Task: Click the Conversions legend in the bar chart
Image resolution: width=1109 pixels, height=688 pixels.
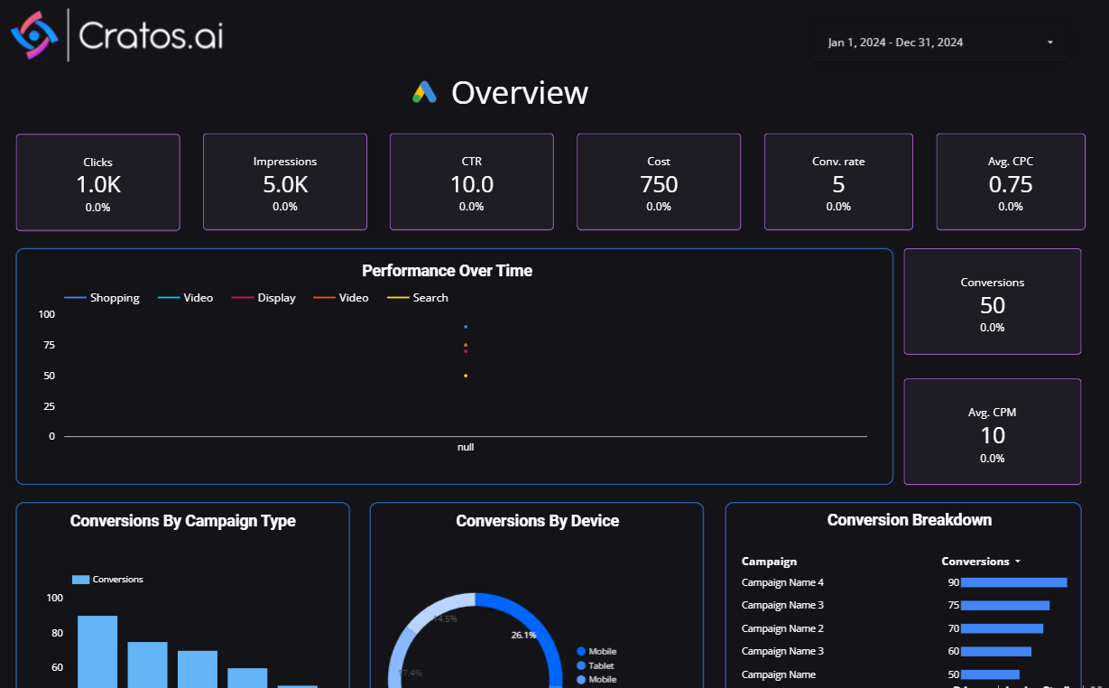Action: point(107,580)
